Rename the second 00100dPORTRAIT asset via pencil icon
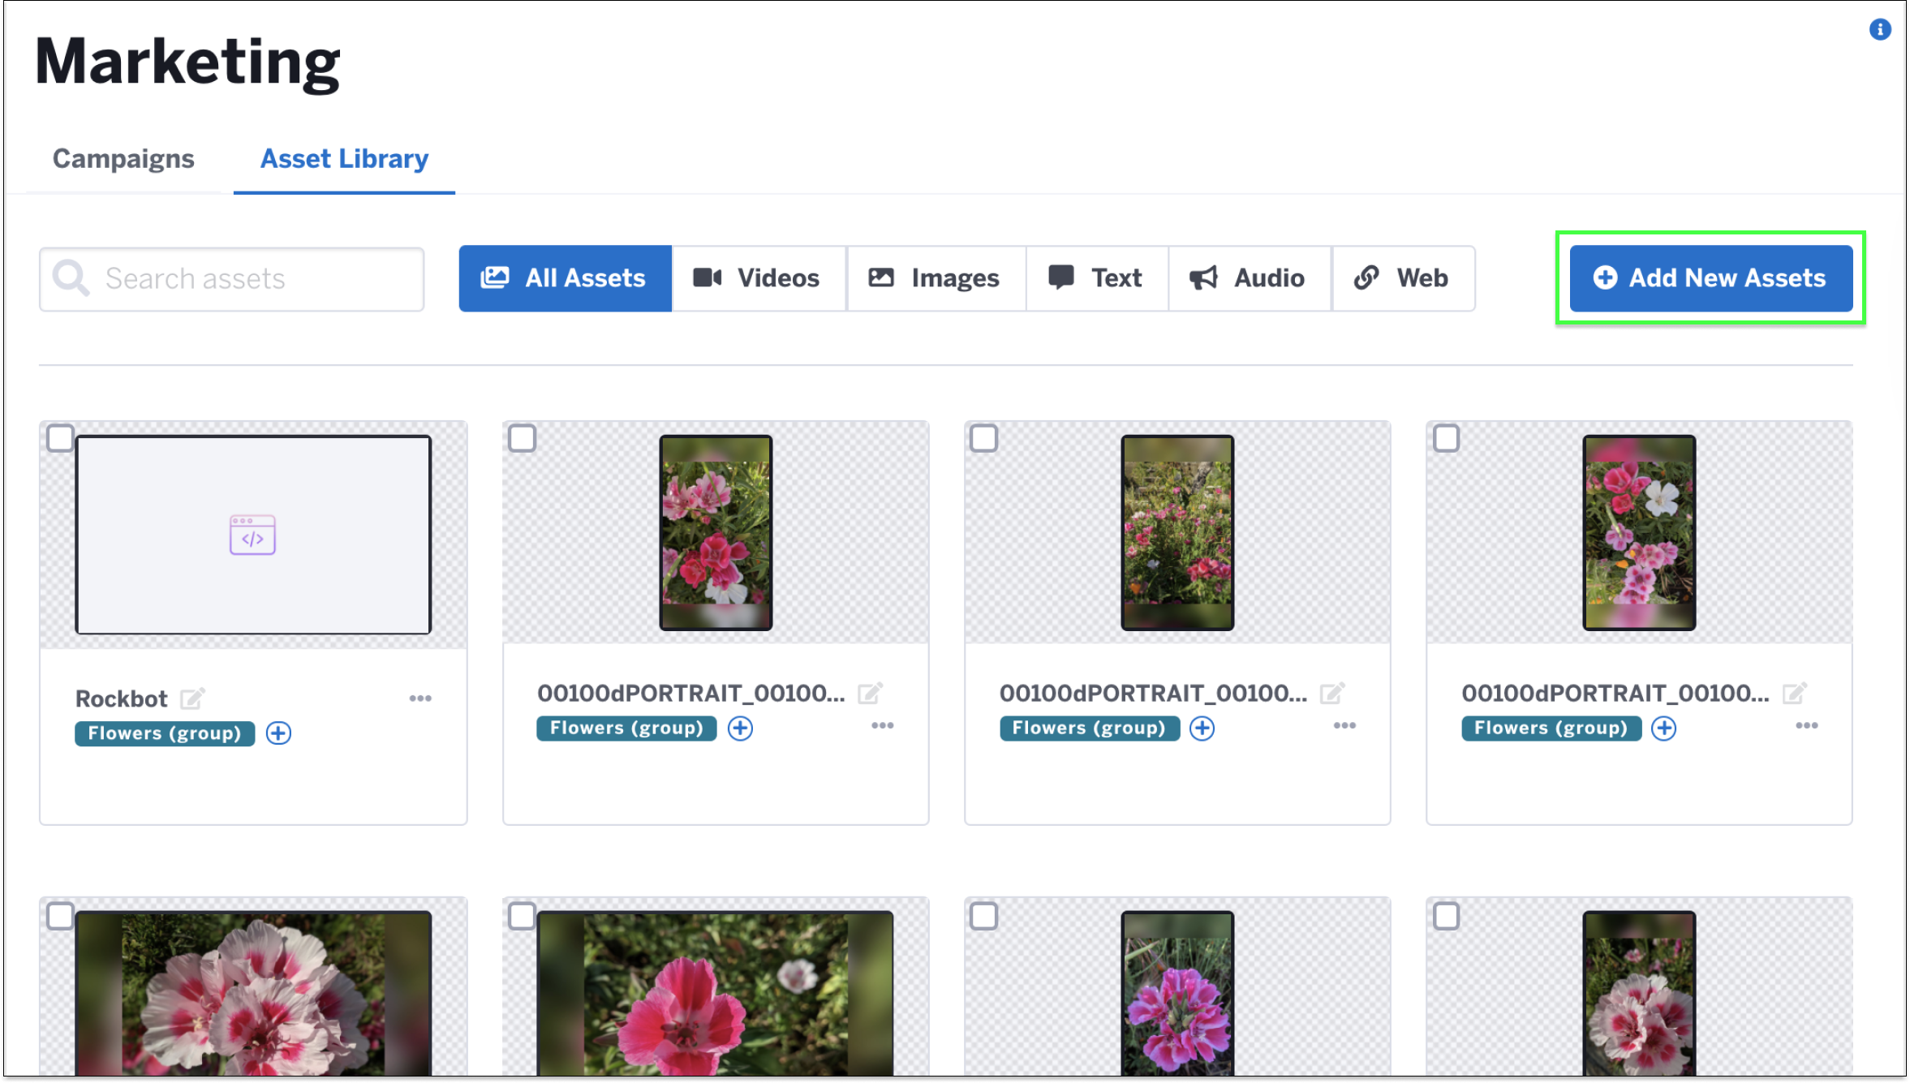 (1331, 694)
